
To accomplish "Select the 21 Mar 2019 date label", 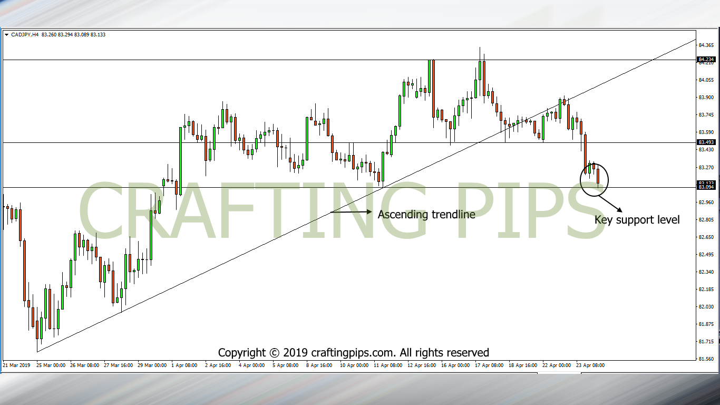I will tap(16, 365).
